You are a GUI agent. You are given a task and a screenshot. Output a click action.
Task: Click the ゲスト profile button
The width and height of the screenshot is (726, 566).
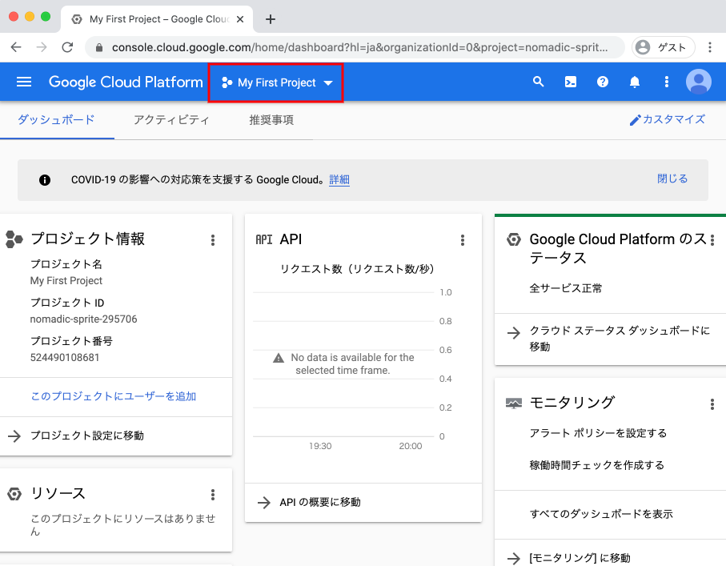(x=663, y=47)
